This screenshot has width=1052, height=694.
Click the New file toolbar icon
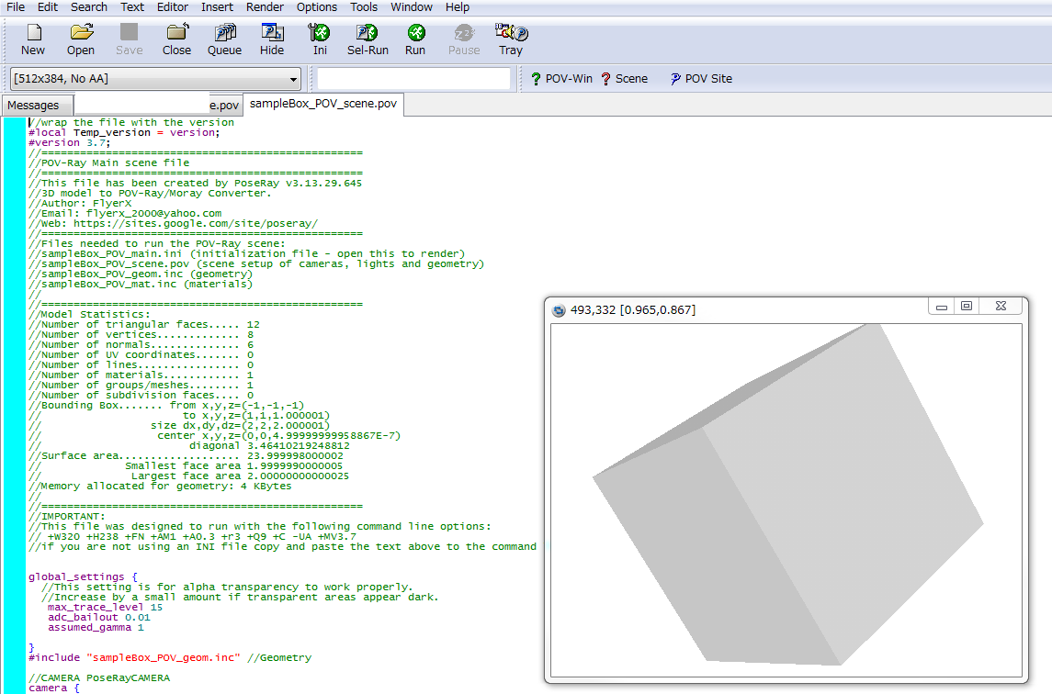33,39
